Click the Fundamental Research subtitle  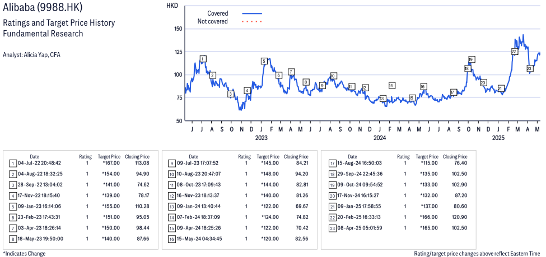coord(43,34)
